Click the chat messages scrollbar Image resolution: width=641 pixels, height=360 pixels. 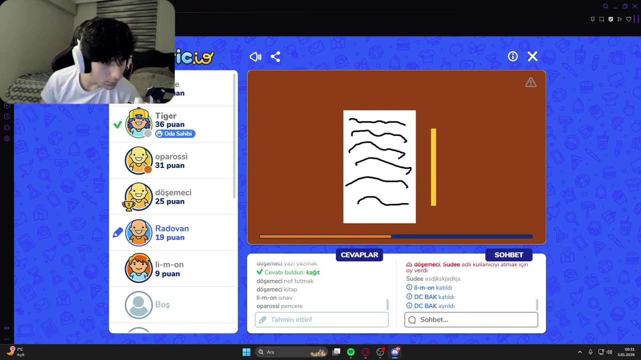(x=537, y=304)
